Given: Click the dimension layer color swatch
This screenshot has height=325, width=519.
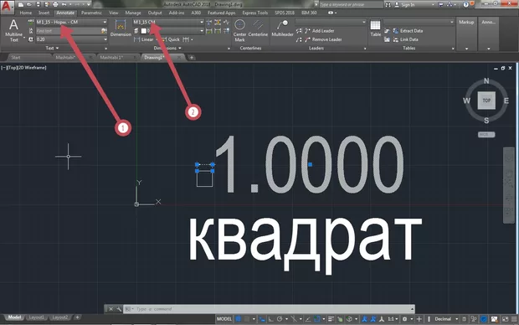Looking at the screenshot, I should 144,31.
